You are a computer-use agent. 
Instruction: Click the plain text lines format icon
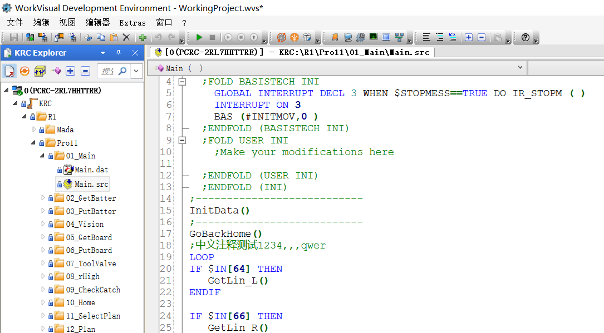426,37
